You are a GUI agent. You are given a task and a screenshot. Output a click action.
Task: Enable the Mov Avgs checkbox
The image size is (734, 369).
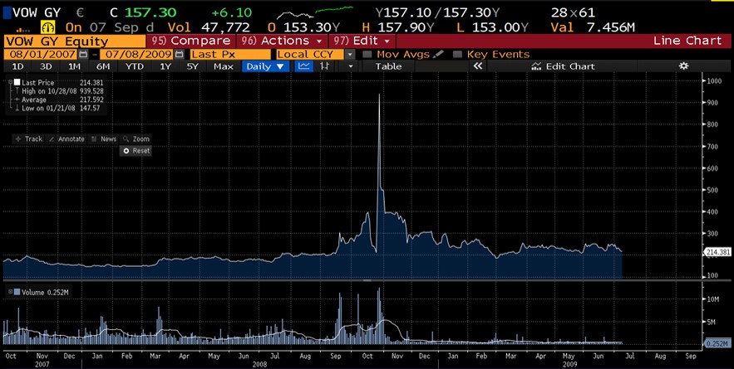click(366, 54)
